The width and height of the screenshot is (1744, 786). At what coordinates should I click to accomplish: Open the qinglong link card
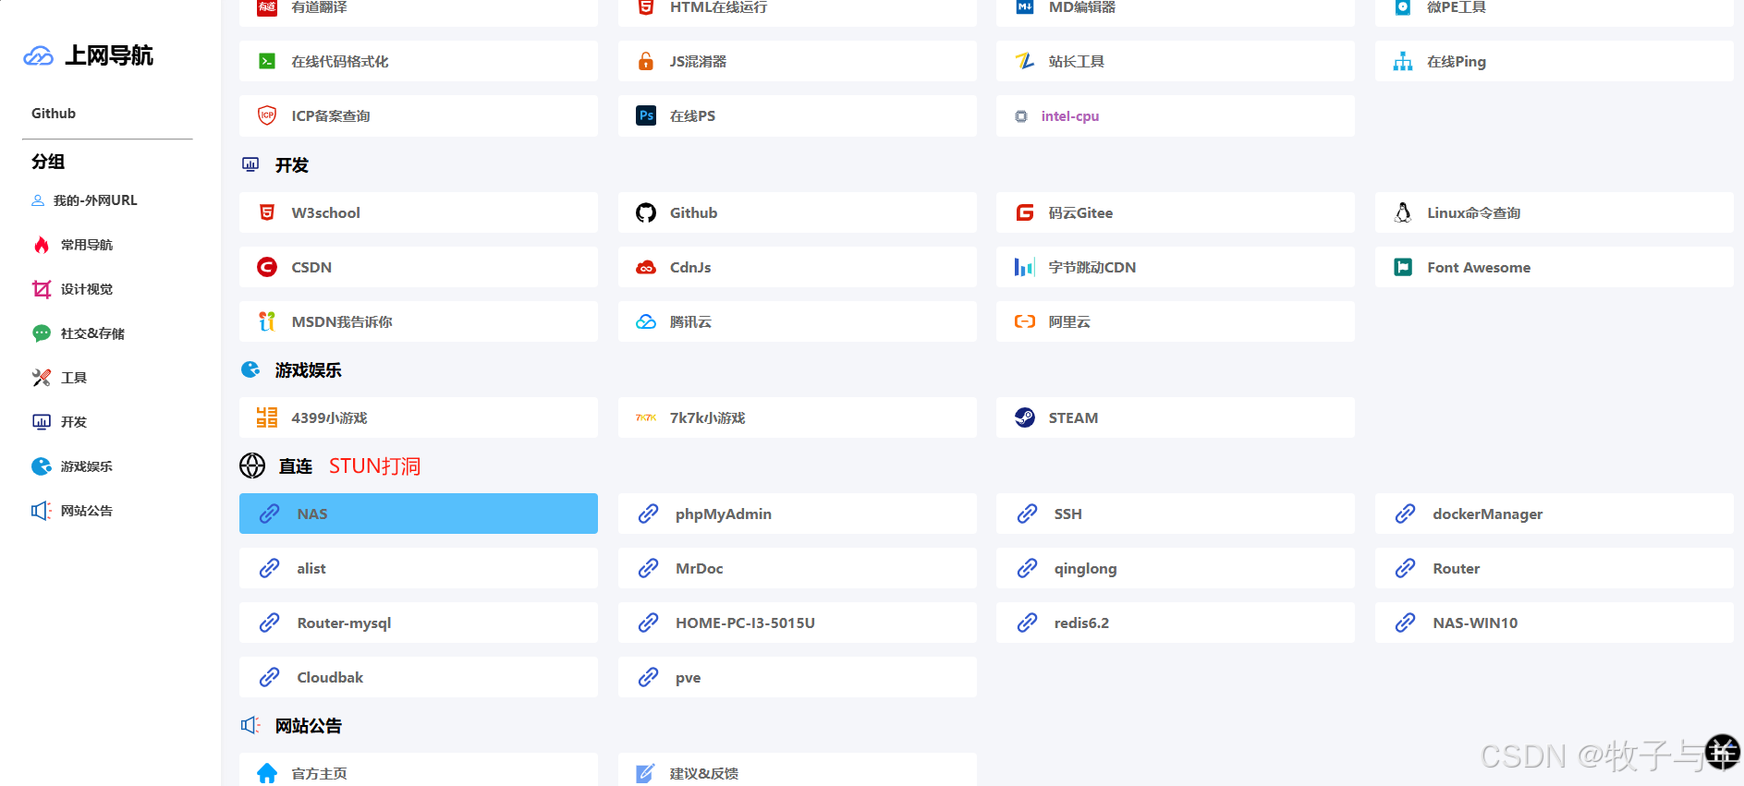pyautogui.click(x=1176, y=568)
